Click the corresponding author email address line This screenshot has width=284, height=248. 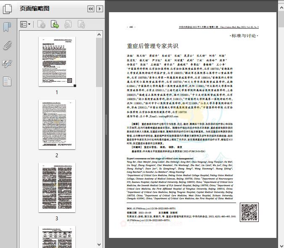pos(152,116)
